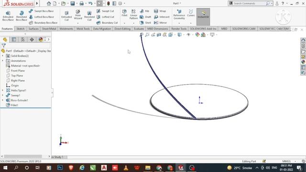The image size is (306, 172).
Task: Activate the Revolved Cut tool
Action: [89, 16]
